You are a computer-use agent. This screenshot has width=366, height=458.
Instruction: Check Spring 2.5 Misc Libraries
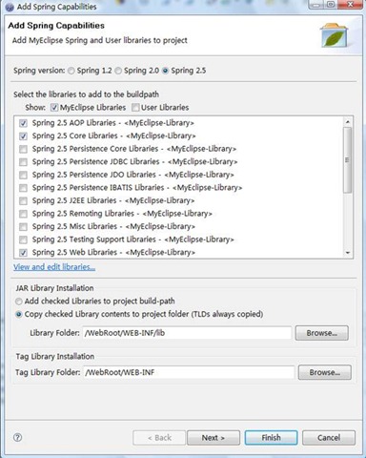click(x=23, y=226)
